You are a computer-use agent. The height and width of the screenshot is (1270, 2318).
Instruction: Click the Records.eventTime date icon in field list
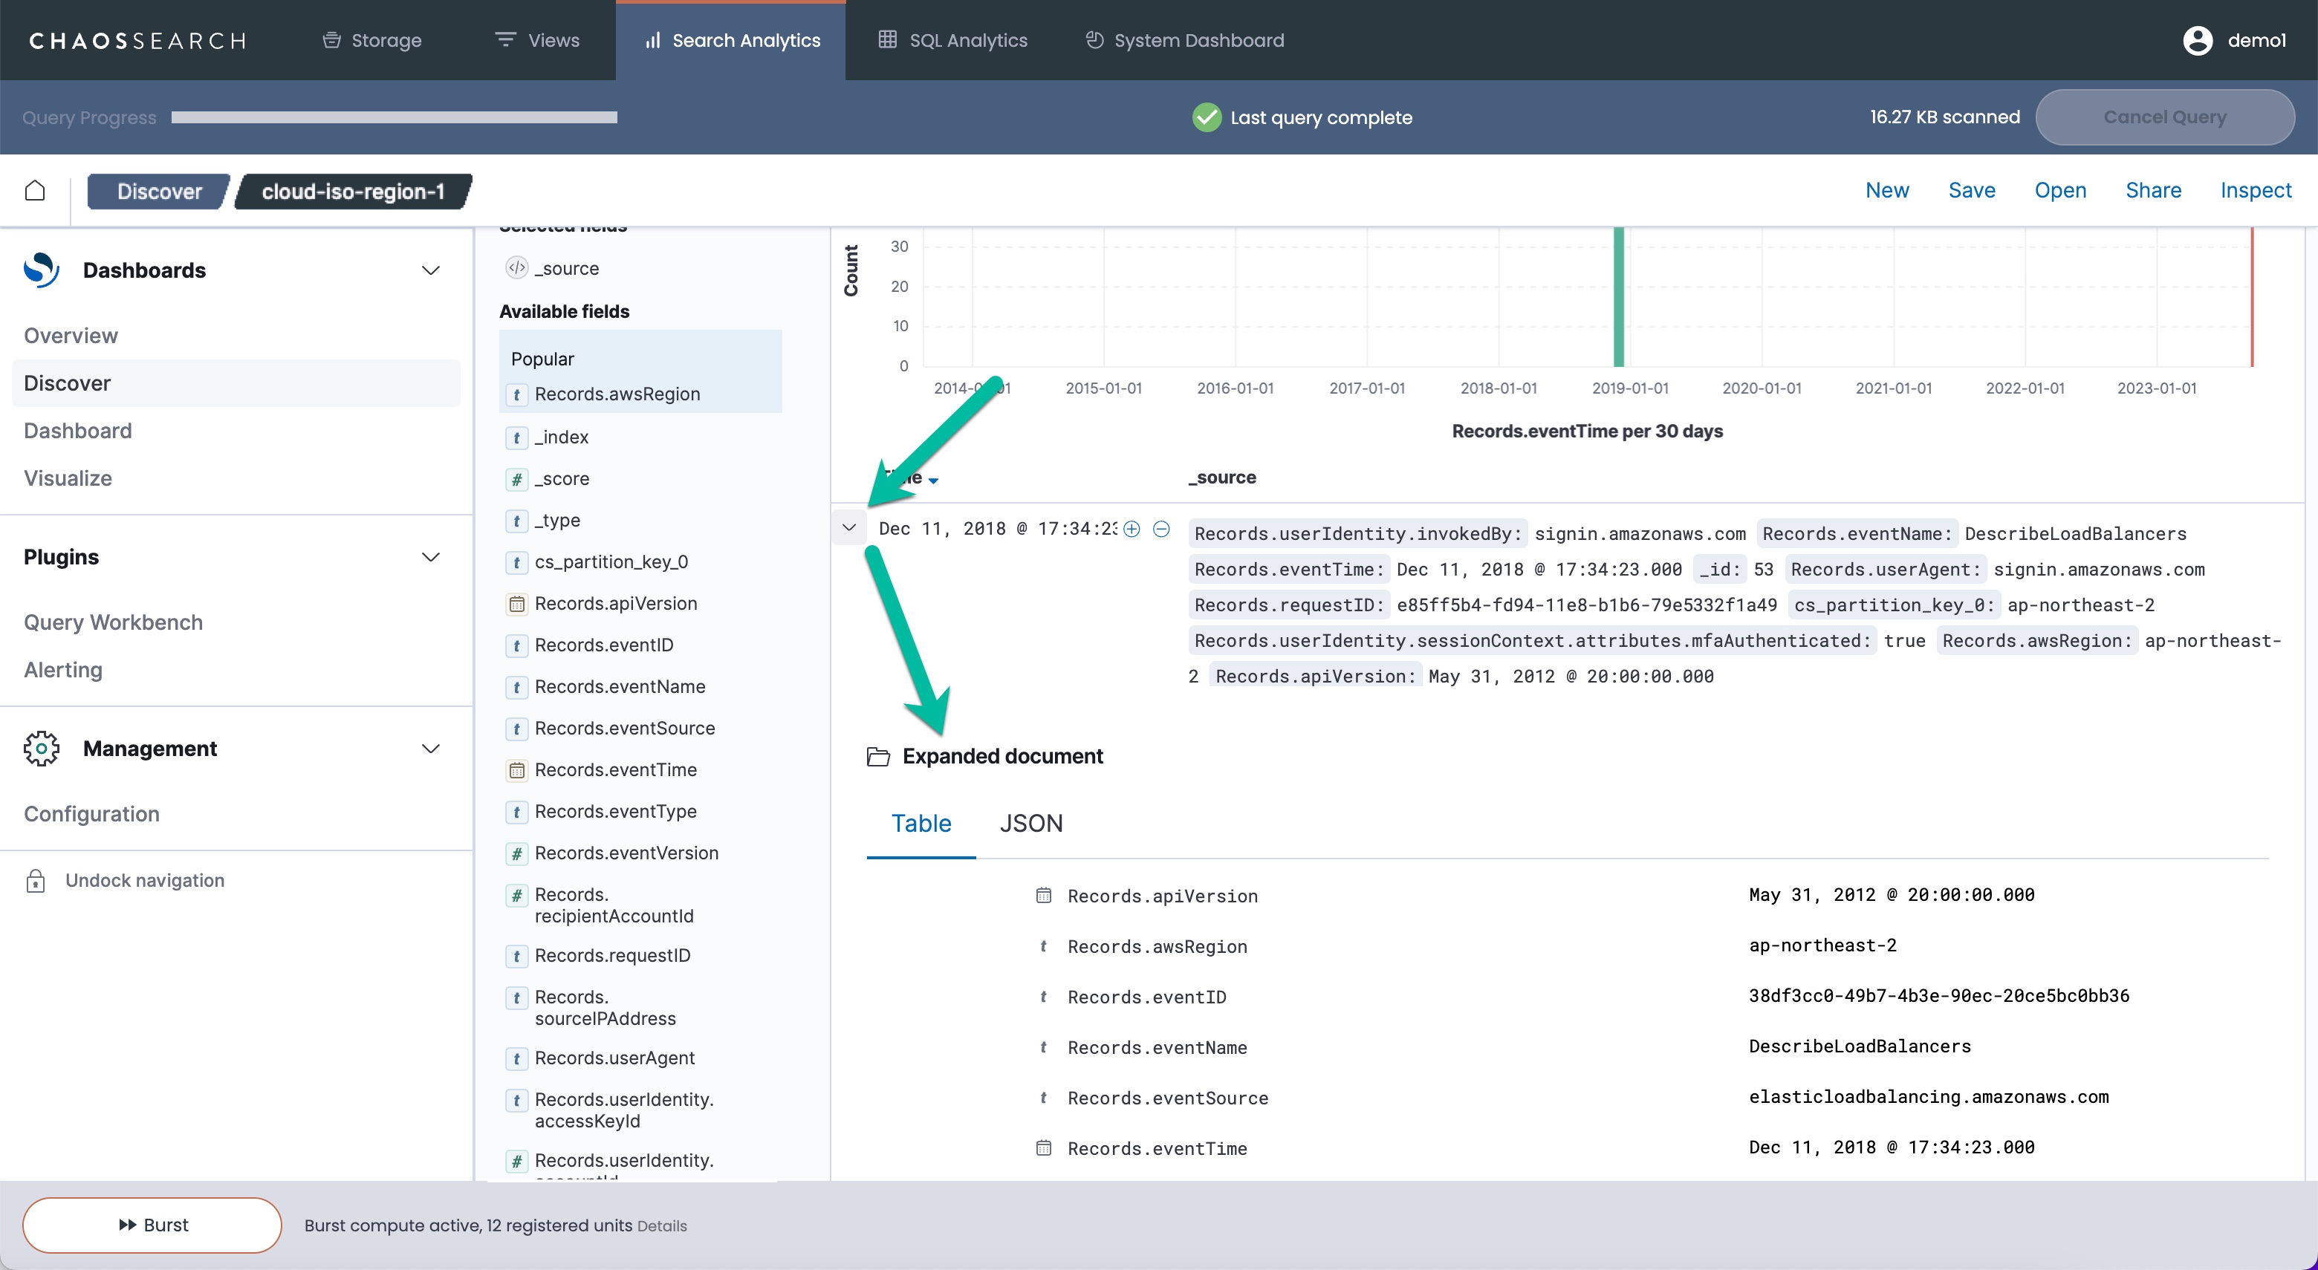pos(516,770)
